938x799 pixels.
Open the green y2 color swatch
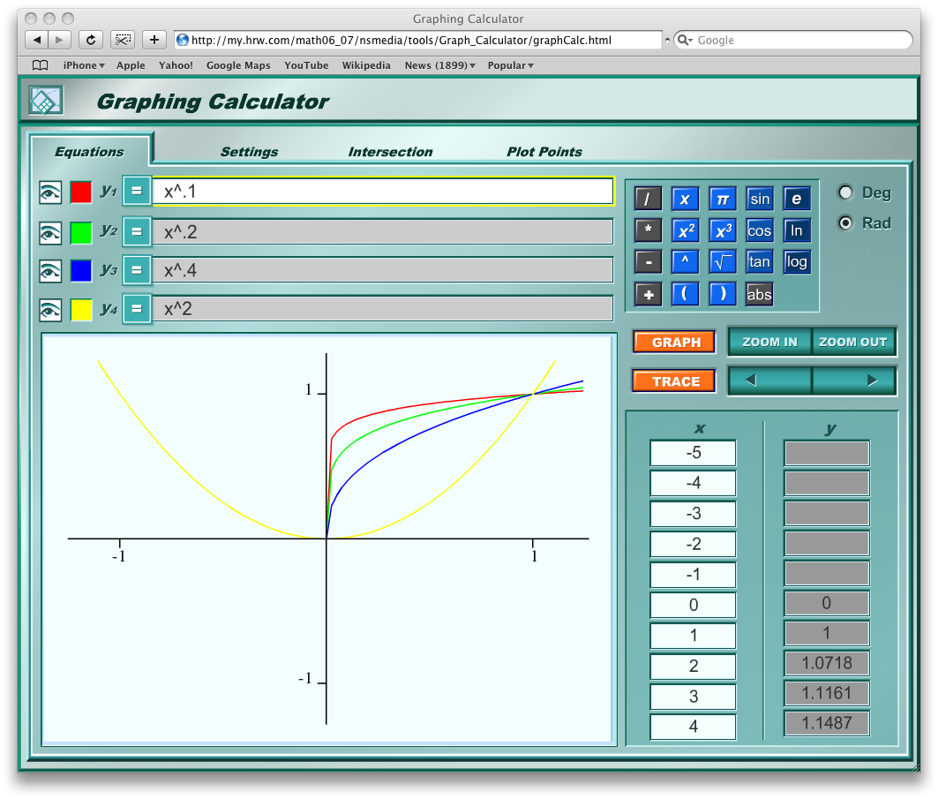coord(81,232)
